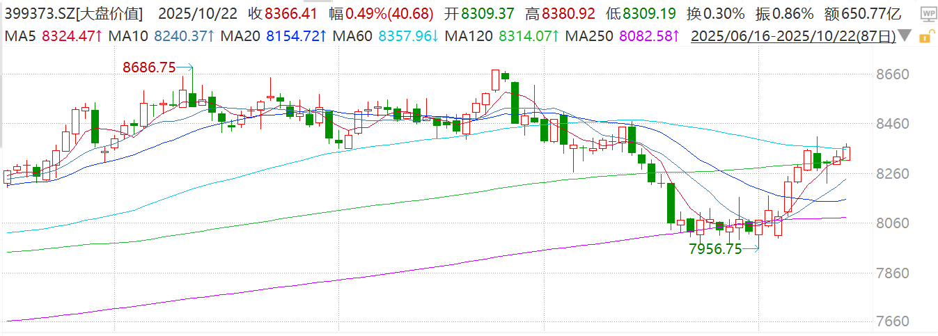This screenshot has width=938, height=336.
Task: Click the 8686.75 high price marker
Action: (x=148, y=67)
